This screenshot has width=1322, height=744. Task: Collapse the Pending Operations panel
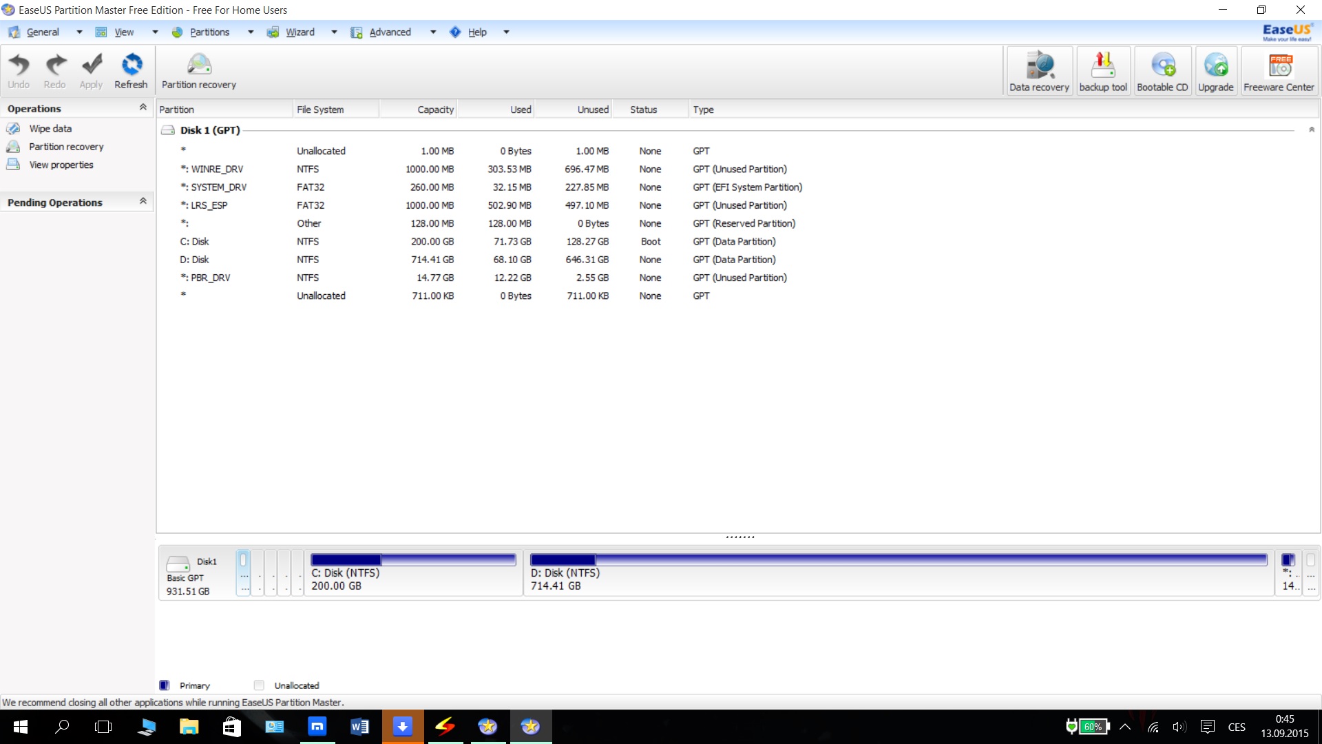pyautogui.click(x=143, y=201)
